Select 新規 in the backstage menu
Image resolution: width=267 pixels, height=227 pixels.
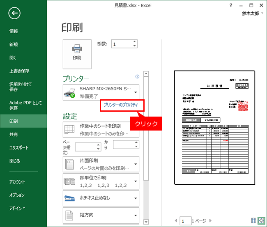14,44
